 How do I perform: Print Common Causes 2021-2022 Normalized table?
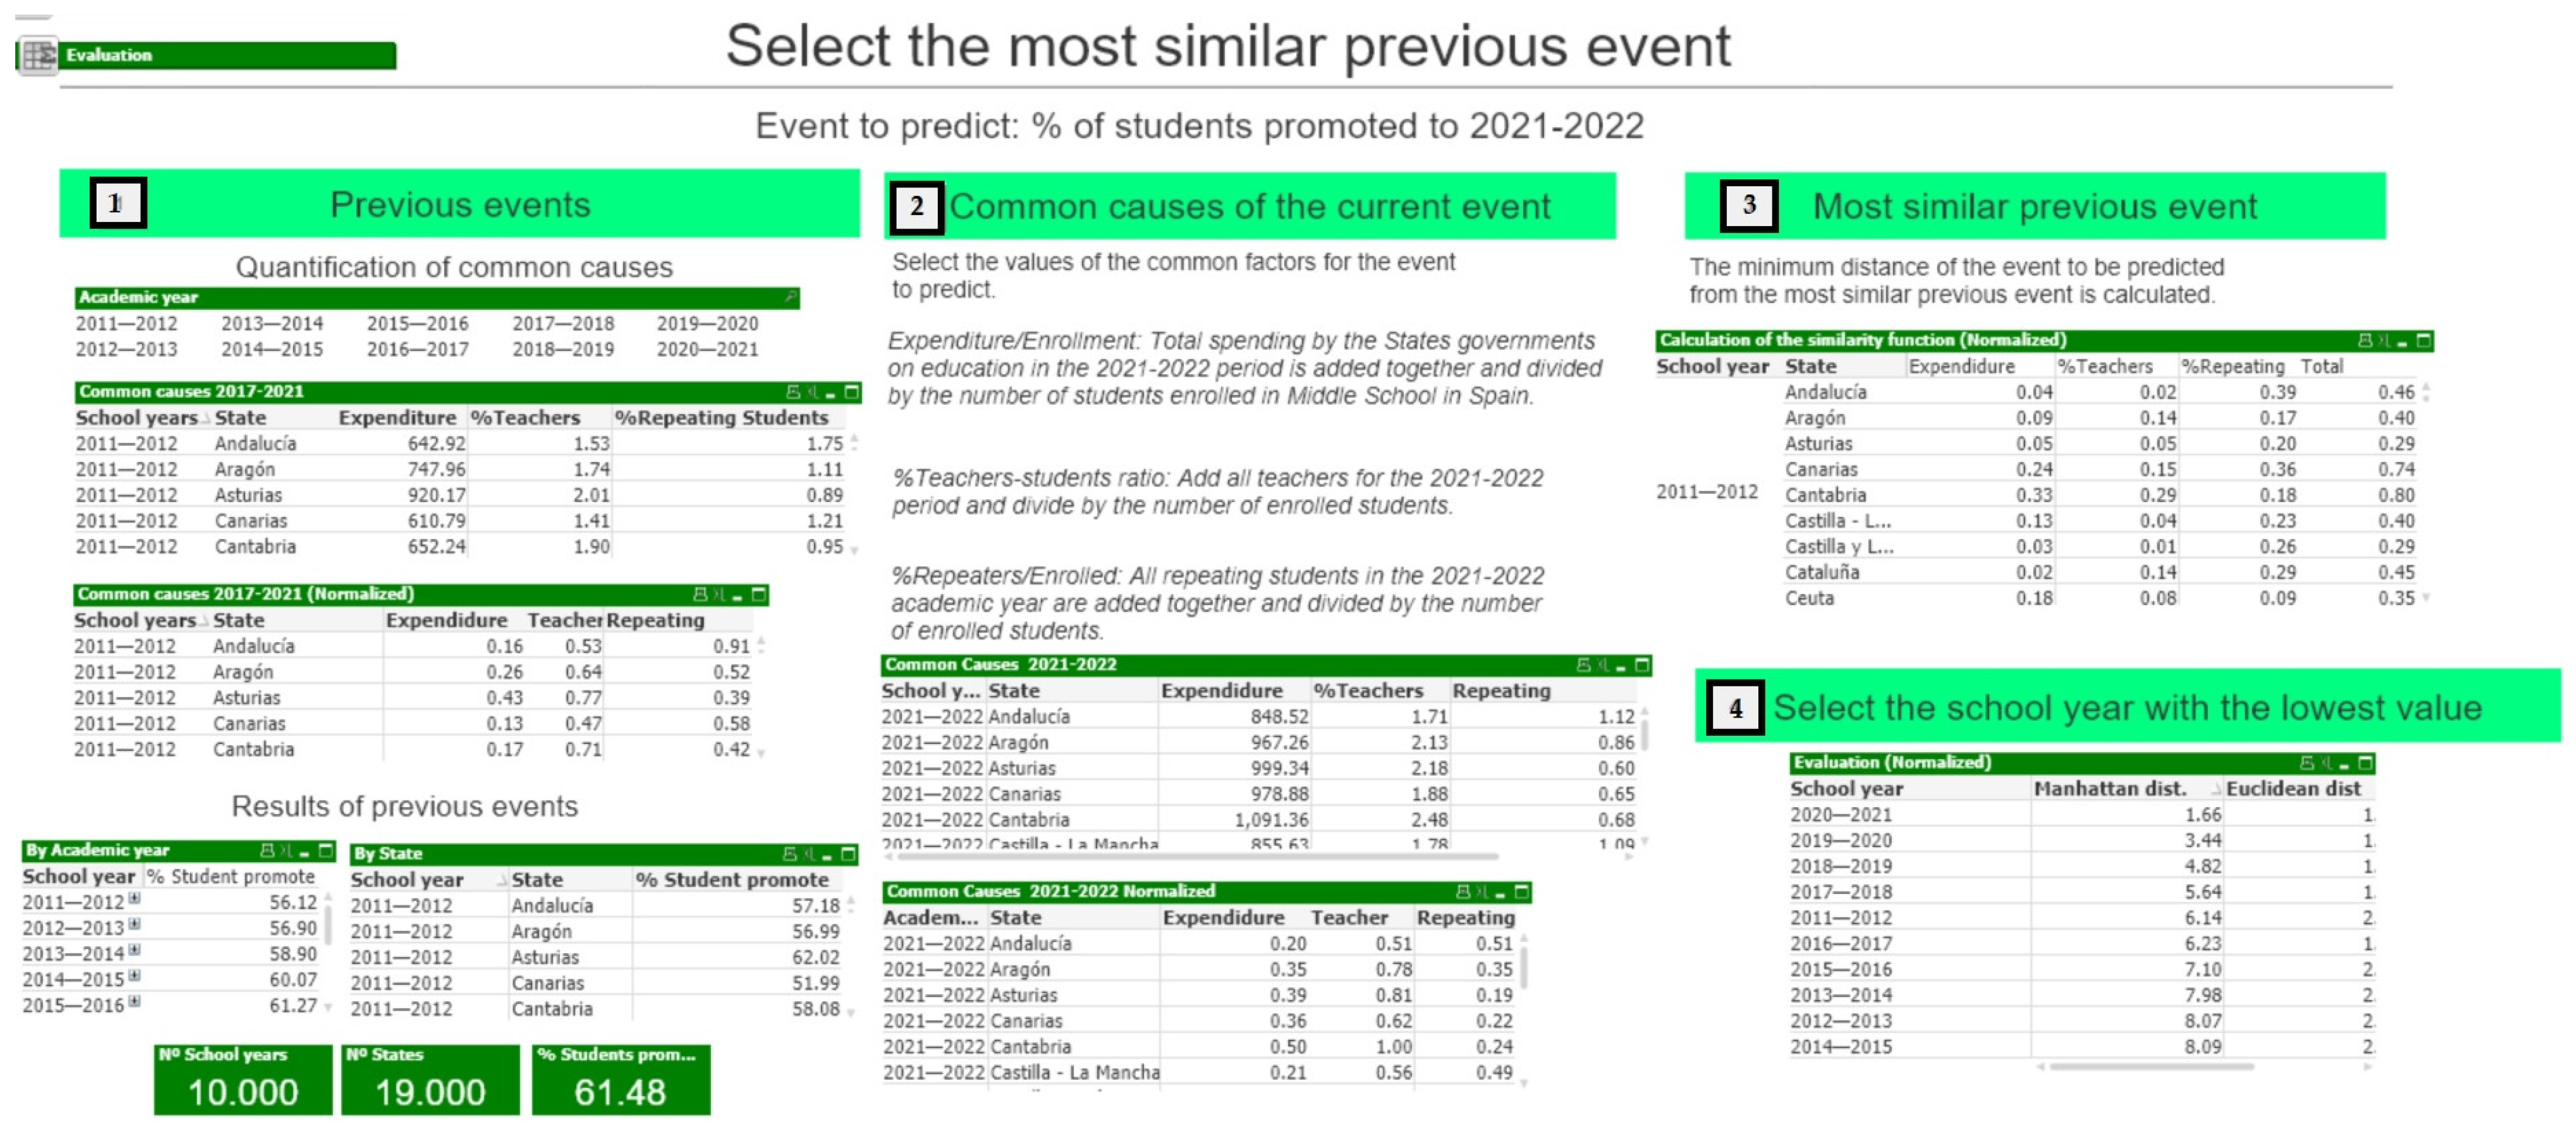1464,892
